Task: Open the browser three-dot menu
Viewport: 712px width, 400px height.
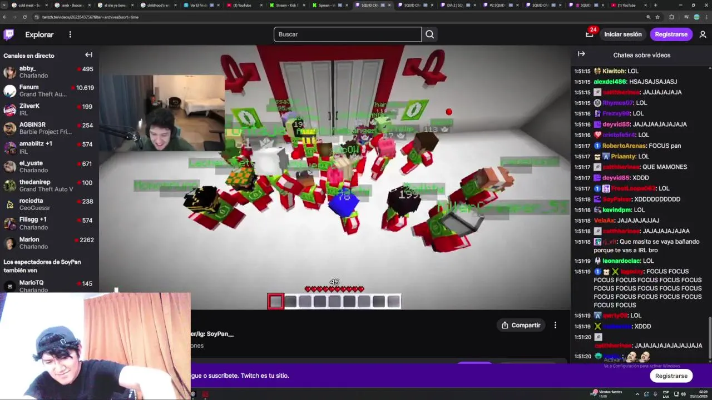Action: click(x=706, y=17)
